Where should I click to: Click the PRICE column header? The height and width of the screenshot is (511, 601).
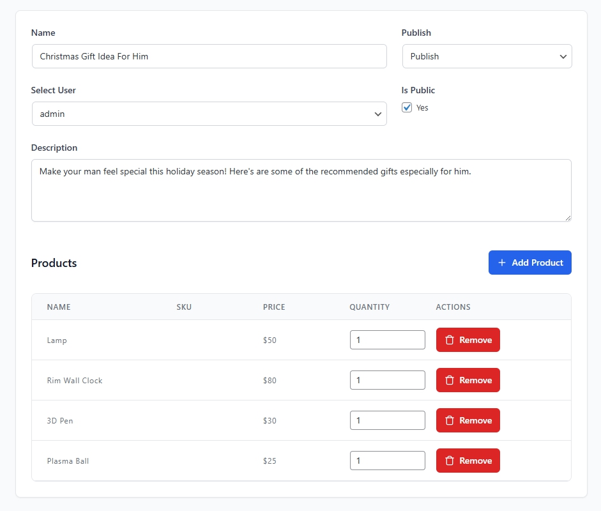[x=274, y=307]
